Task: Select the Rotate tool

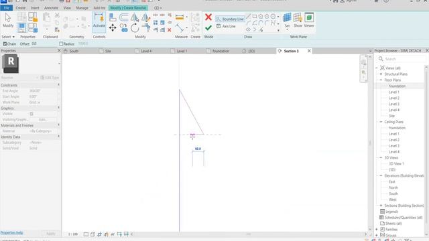Action: pos(135,27)
